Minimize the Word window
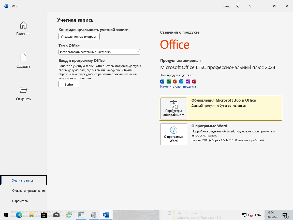Screen dimensions: 293x220 click(x=262, y=6)
